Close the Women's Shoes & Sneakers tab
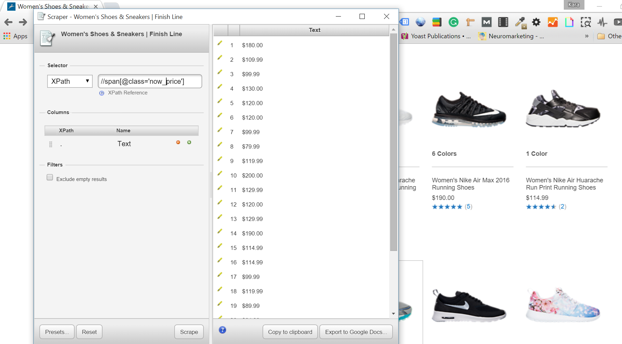622x344 pixels. tap(96, 7)
